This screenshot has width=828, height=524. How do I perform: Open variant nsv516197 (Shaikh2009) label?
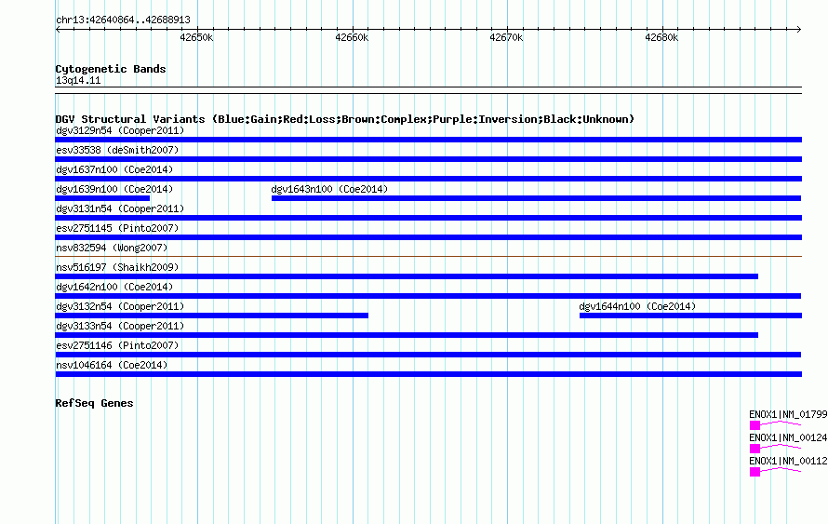coord(117,267)
